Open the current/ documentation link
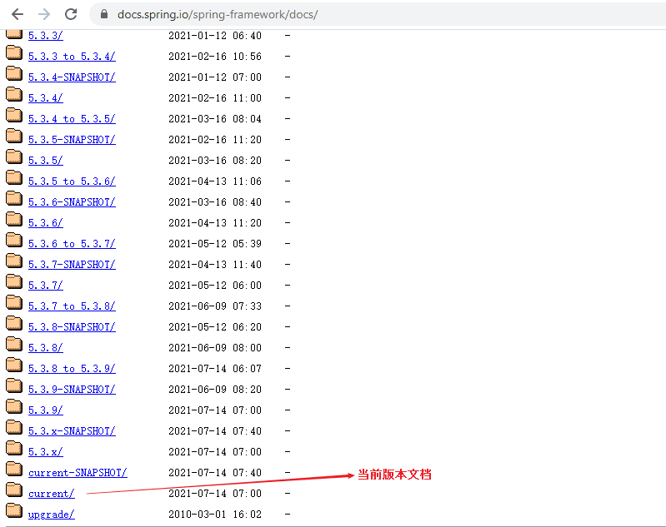This screenshot has width=666, height=527. [x=51, y=494]
